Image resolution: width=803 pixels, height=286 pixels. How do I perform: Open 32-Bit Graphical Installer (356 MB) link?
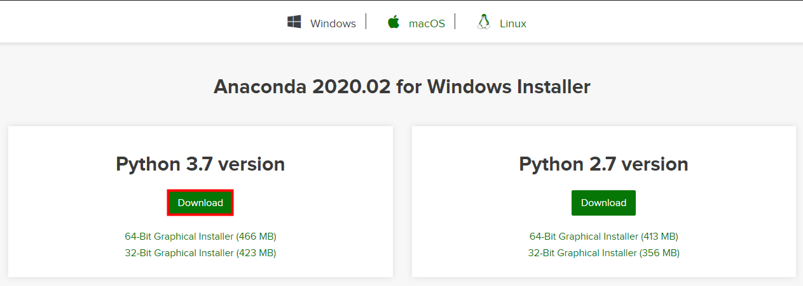tap(603, 253)
